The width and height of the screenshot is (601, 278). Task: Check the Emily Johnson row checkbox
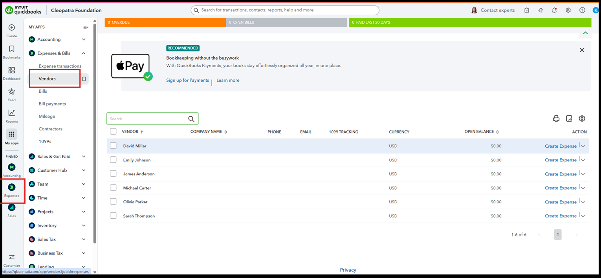click(x=113, y=160)
